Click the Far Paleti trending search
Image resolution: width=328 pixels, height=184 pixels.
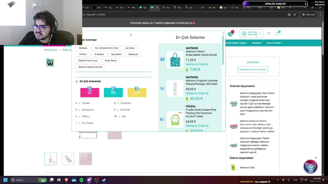click(88, 123)
